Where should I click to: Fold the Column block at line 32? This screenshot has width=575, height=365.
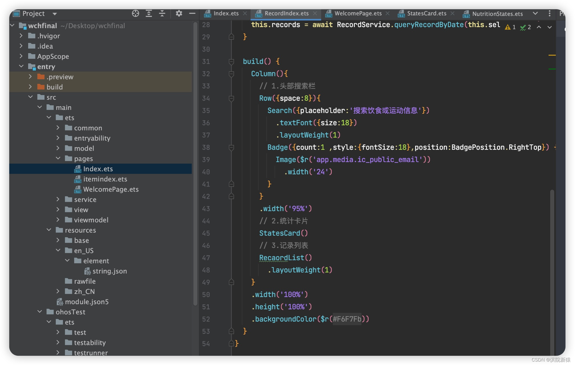tap(231, 74)
